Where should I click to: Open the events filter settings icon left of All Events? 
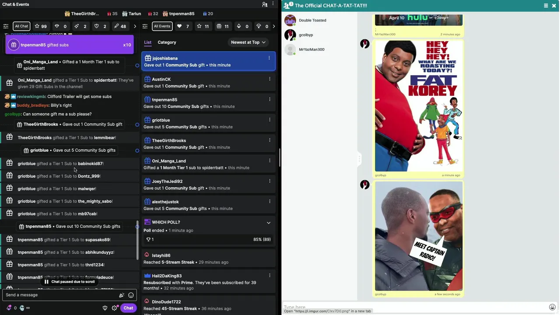pos(145,26)
